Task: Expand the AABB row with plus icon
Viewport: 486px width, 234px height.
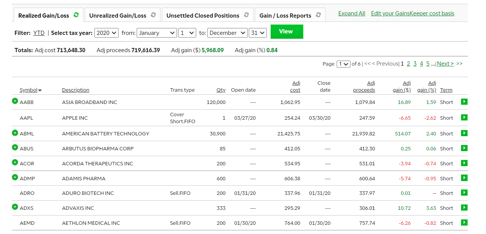Action: click(x=15, y=101)
